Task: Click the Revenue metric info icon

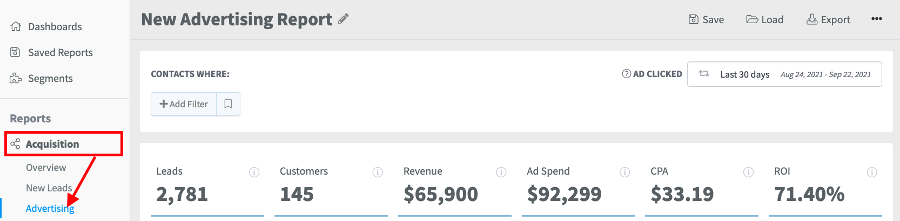Action: [501, 172]
